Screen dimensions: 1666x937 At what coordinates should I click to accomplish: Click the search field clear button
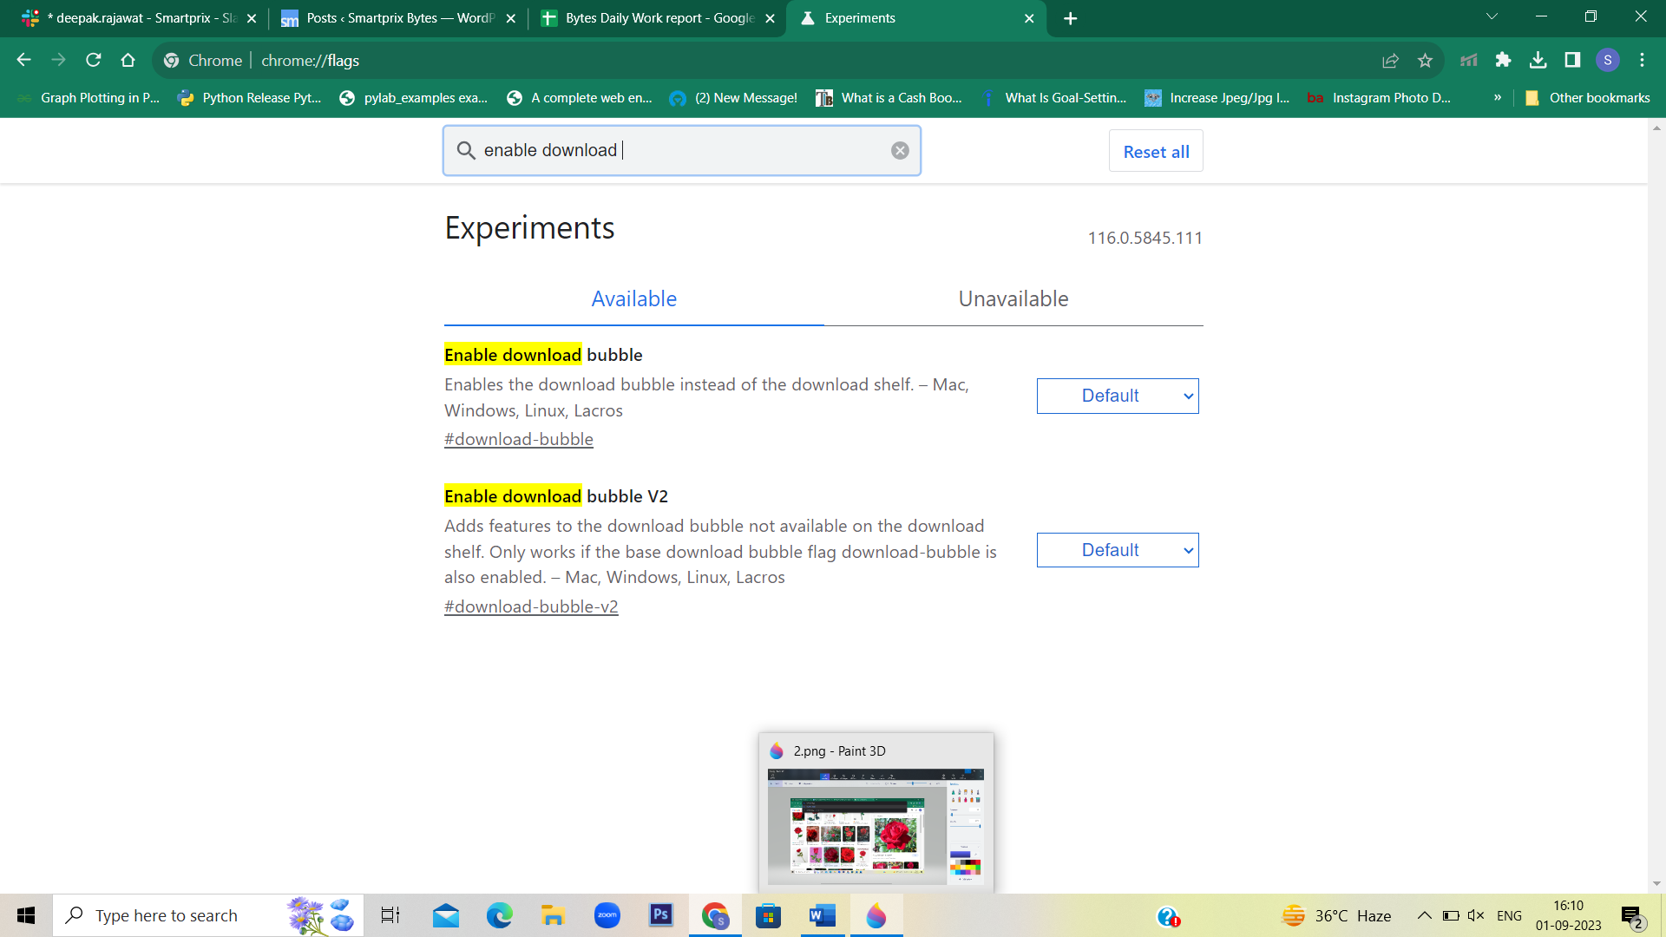click(899, 150)
